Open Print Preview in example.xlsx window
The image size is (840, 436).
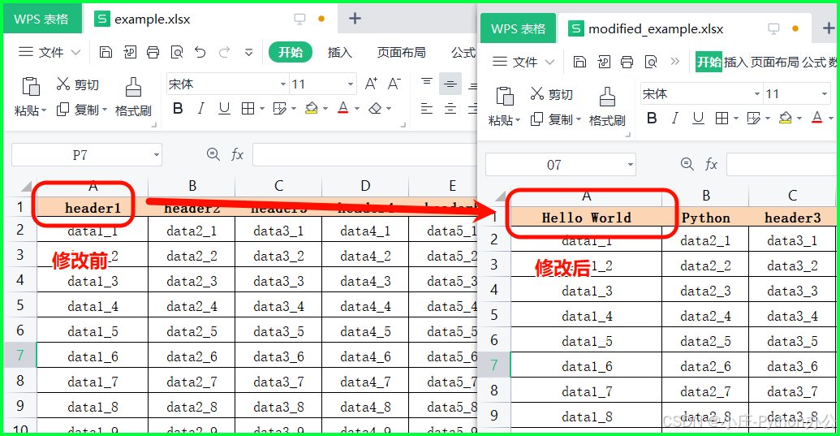pyautogui.click(x=177, y=52)
